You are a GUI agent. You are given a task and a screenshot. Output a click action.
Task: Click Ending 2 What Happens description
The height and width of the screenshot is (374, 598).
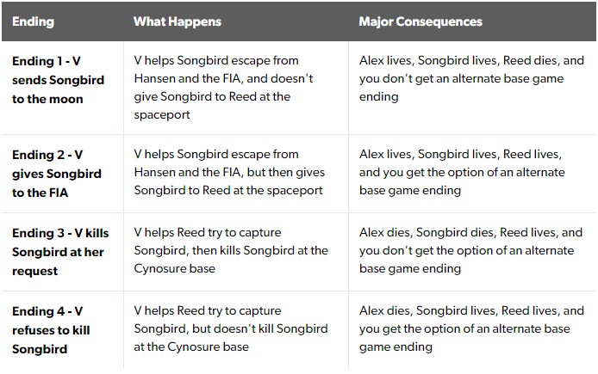[229, 172]
